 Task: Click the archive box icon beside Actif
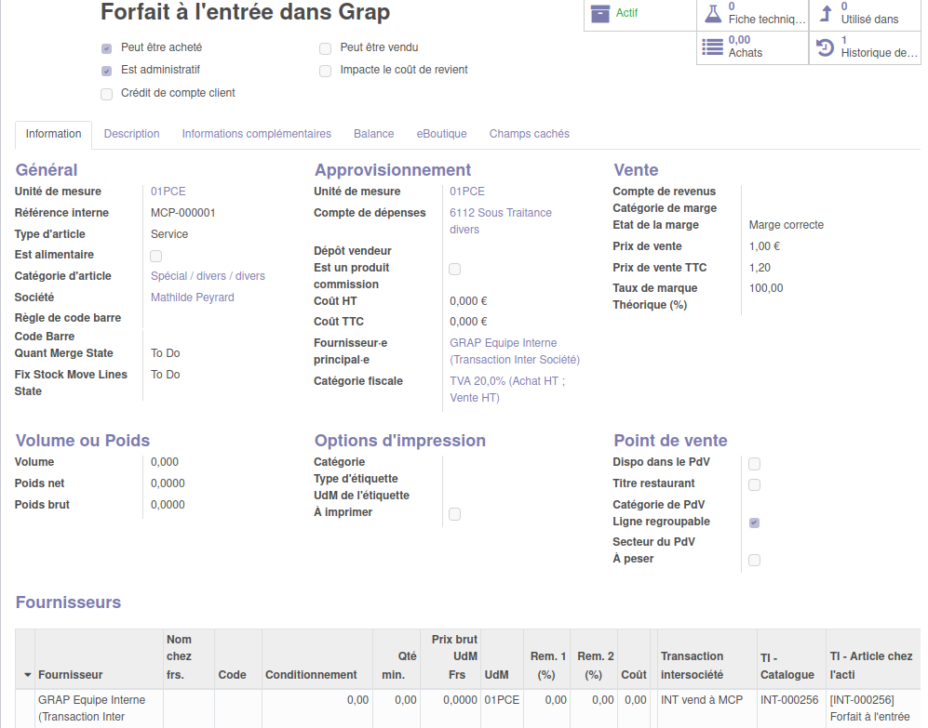tap(600, 14)
